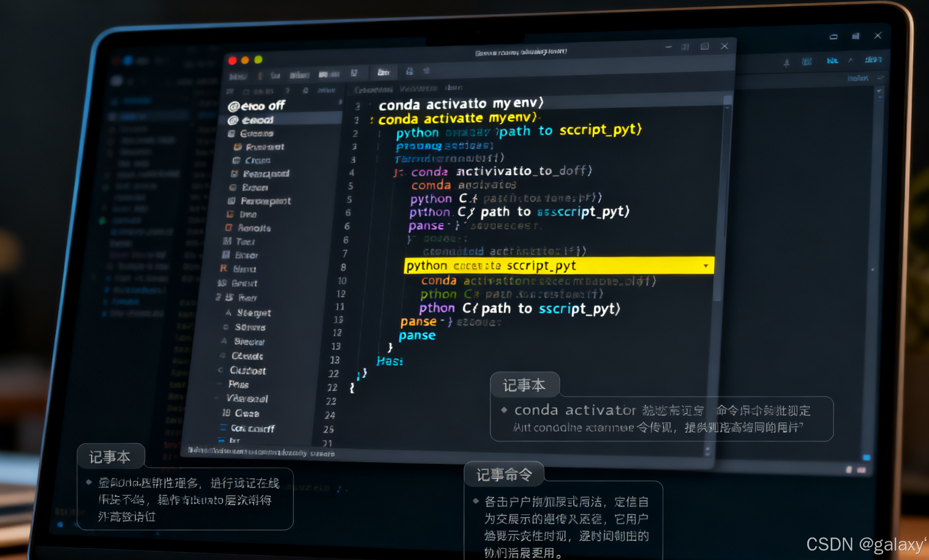929x560 pixels.
Task: Toggle the split-panel icon in title bar
Action: tap(685, 47)
